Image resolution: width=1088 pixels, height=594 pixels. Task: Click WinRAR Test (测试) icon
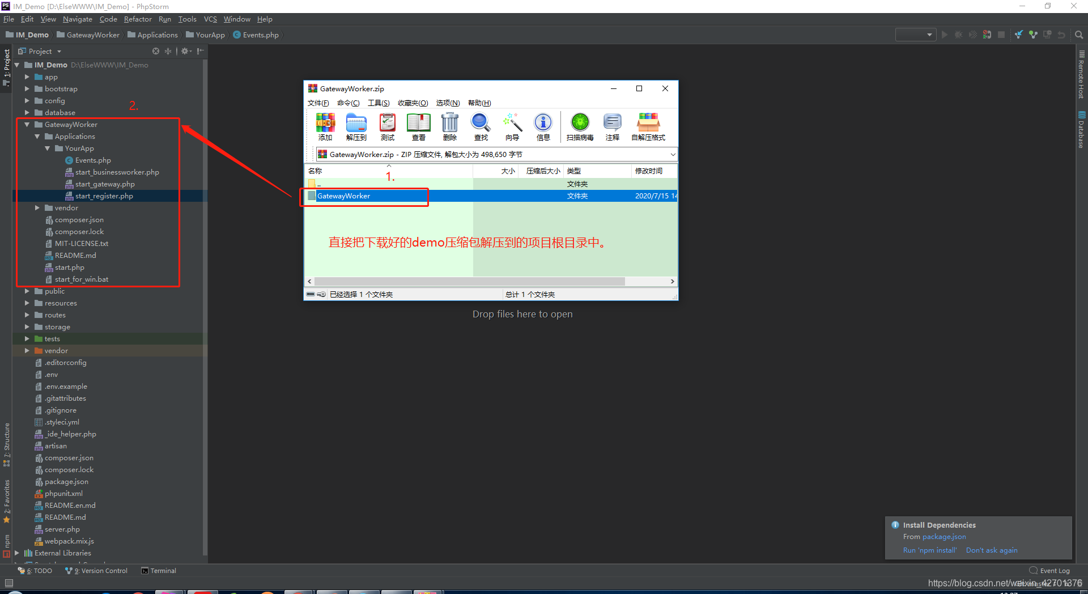pos(388,126)
